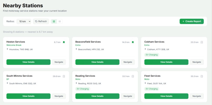212x105 pixels.
Task: Remove bookmark from Heston Services
Action: coord(64,42)
